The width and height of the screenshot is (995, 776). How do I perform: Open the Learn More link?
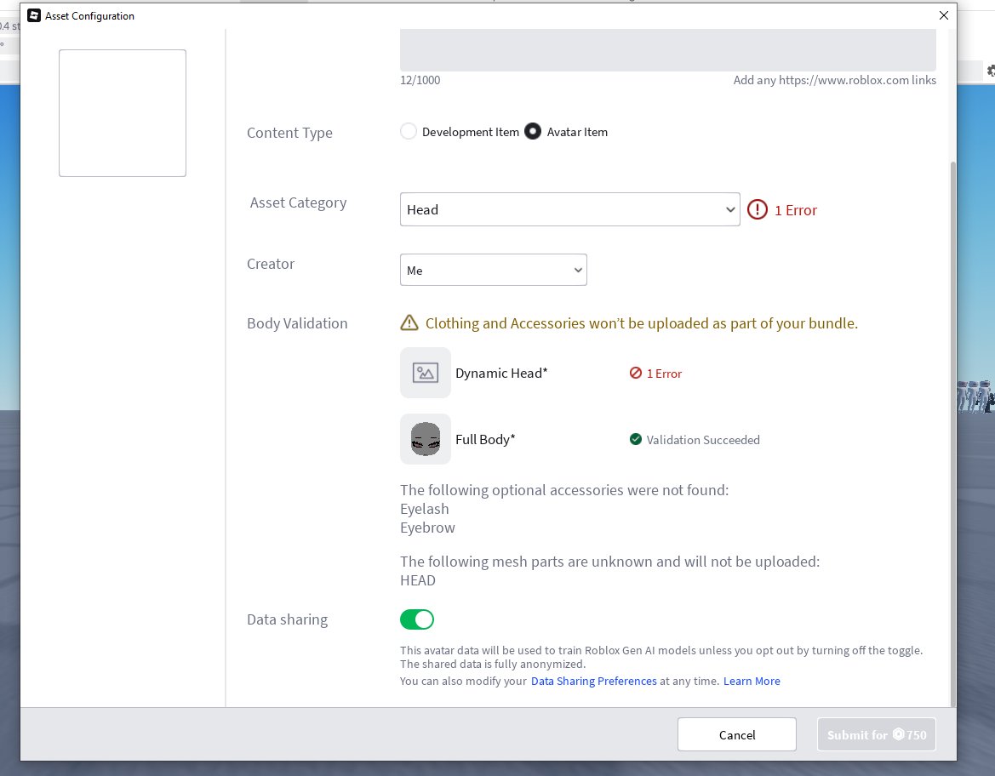pos(752,681)
